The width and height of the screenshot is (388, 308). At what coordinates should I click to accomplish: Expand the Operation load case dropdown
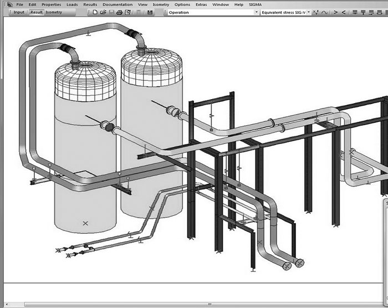point(257,12)
